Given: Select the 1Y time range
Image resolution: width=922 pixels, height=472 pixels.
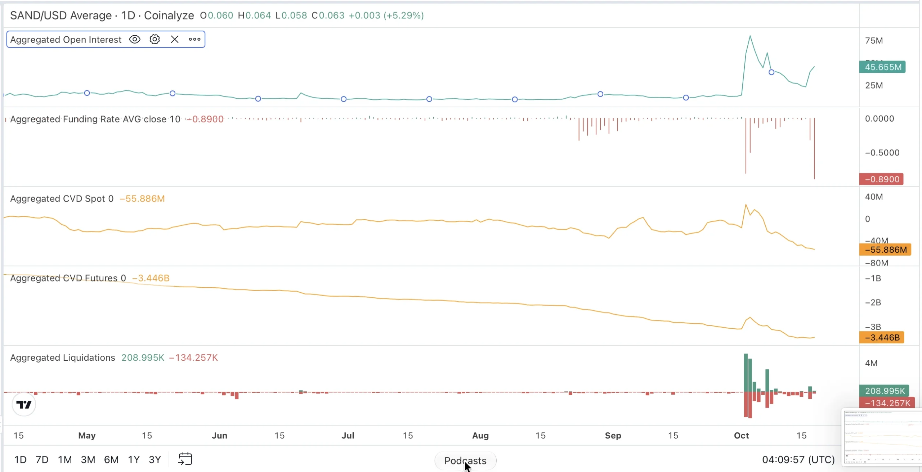Looking at the screenshot, I should coord(134,460).
